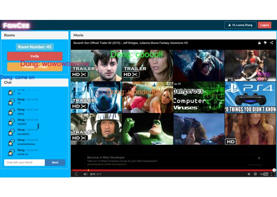The image size is (277, 197).
Task: Open the Hi, Luoma Zhang user button
Action: 240,25
